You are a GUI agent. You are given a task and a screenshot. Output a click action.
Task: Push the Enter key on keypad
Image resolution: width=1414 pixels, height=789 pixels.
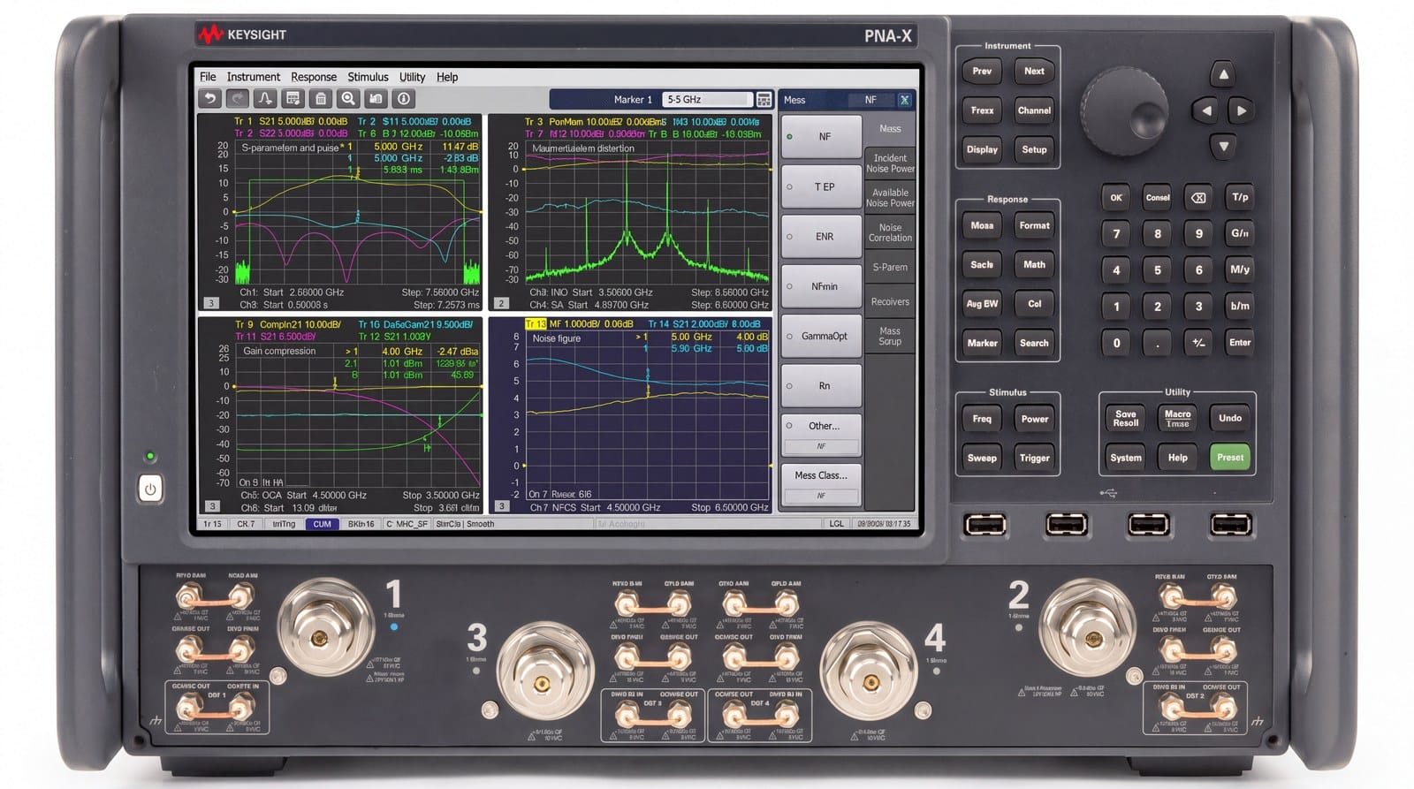(1240, 343)
